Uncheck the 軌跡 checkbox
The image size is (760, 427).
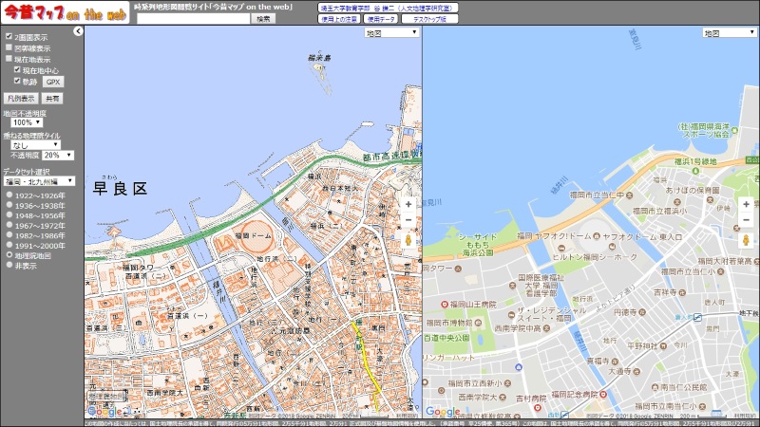coord(17,81)
